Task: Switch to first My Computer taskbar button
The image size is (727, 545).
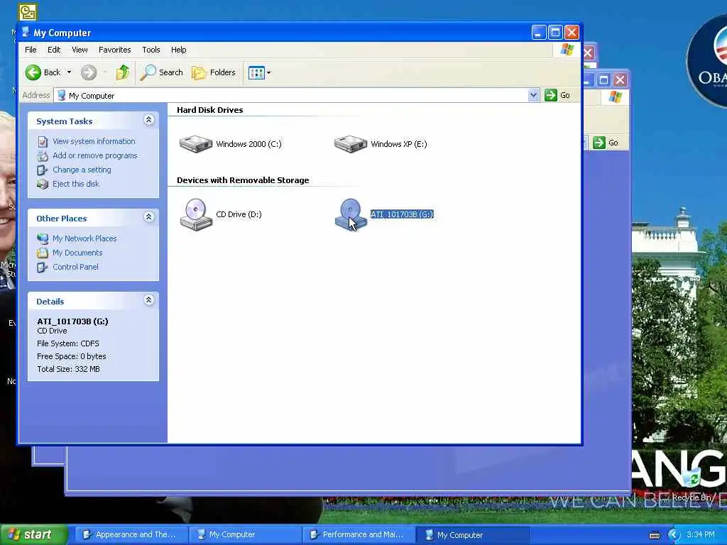Action: [x=245, y=535]
